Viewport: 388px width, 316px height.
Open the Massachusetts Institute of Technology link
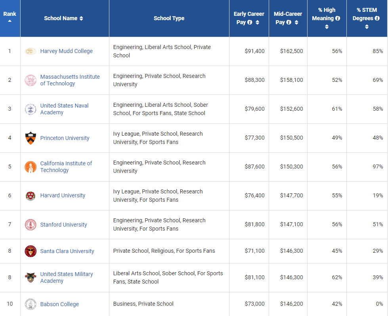[x=70, y=80]
